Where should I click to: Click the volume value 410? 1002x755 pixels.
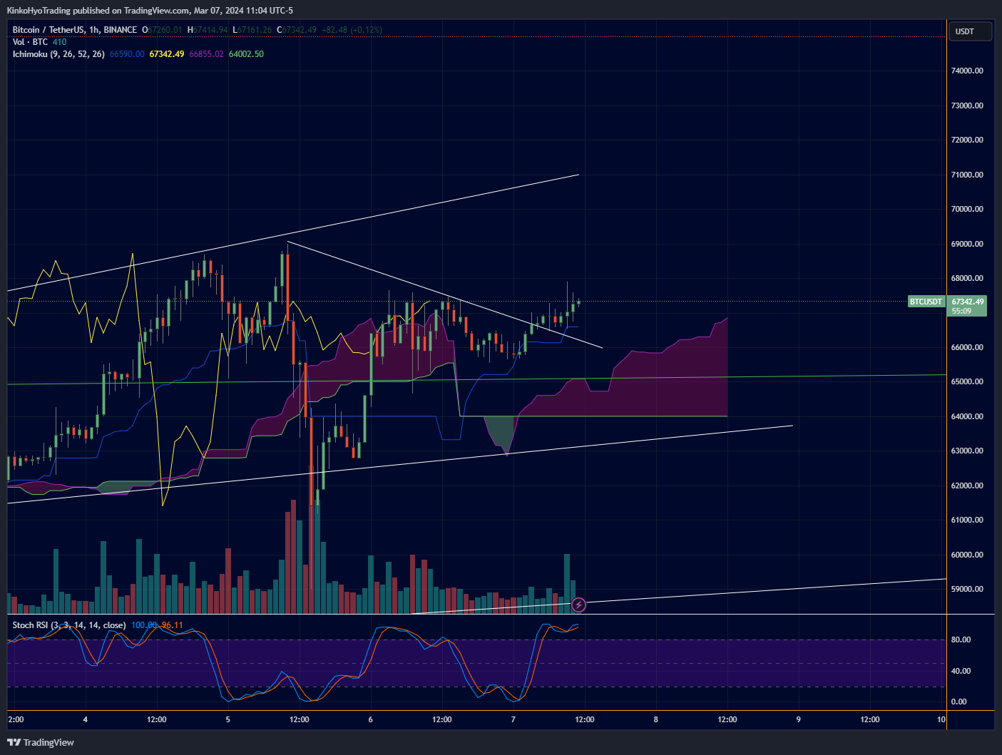[x=59, y=42]
